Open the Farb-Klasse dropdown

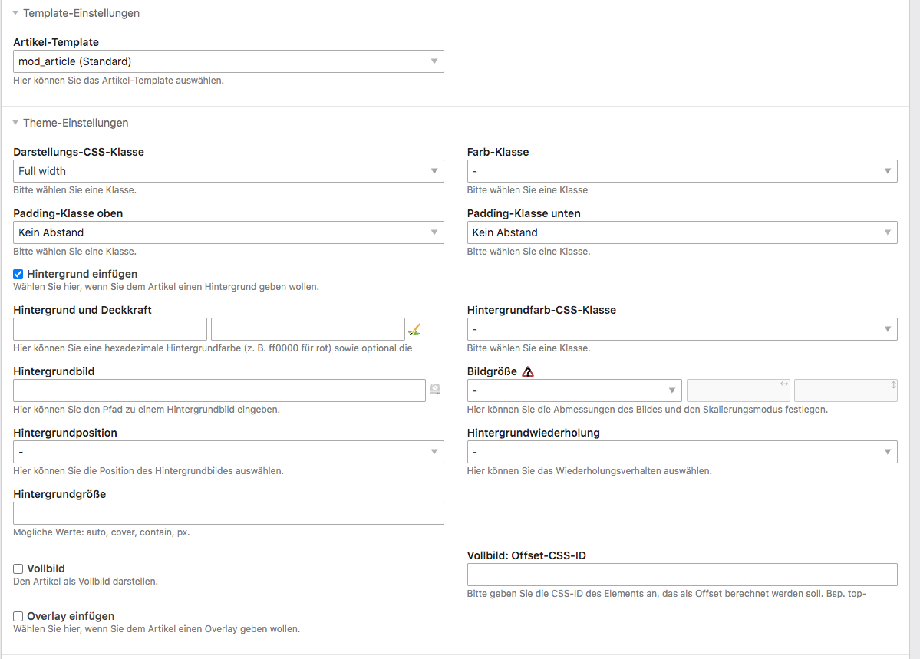(682, 171)
